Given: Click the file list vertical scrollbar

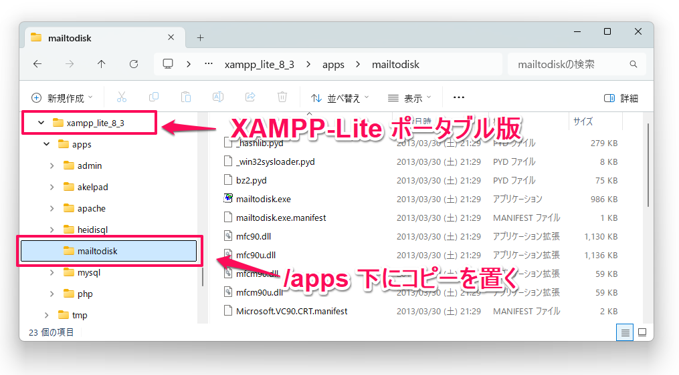Looking at the screenshot, I should tap(648, 165).
